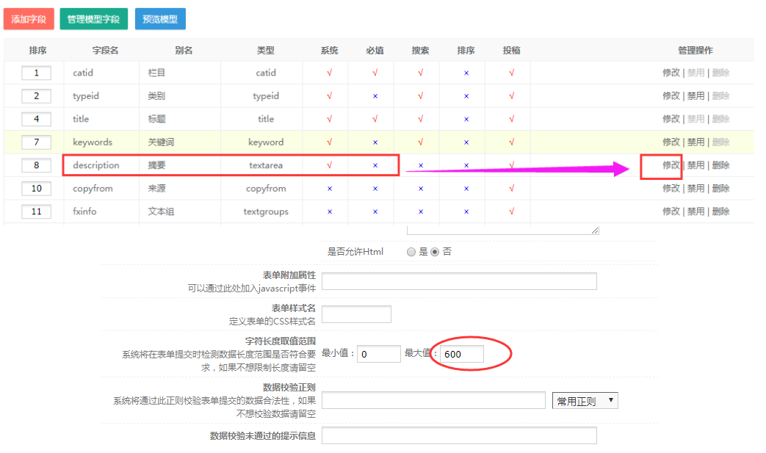766x453 pixels.
Task: Click 修改 link in description row
Action: pos(671,165)
